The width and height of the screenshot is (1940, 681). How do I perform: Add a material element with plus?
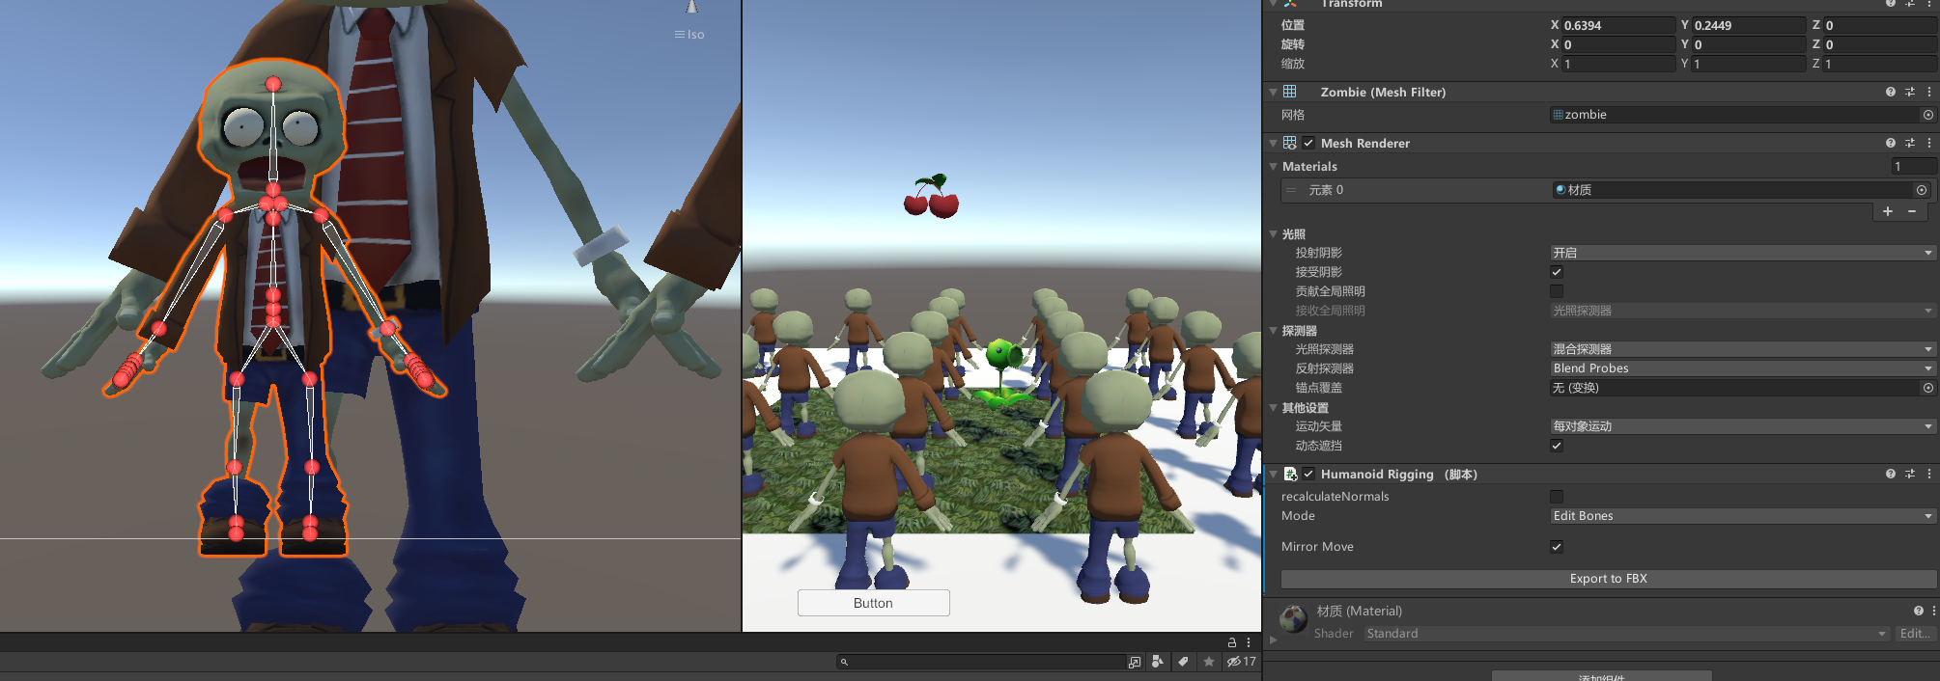coord(1888,211)
